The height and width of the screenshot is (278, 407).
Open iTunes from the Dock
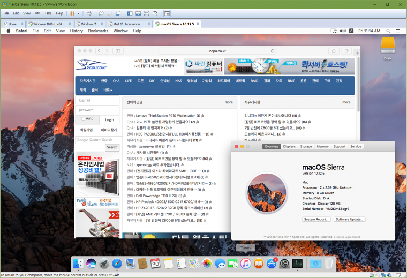point(246,264)
